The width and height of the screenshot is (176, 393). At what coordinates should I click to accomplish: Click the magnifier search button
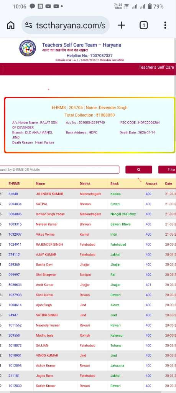139,169
